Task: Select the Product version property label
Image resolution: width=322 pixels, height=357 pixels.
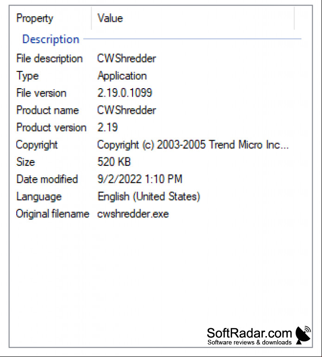Action: tap(51, 128)
